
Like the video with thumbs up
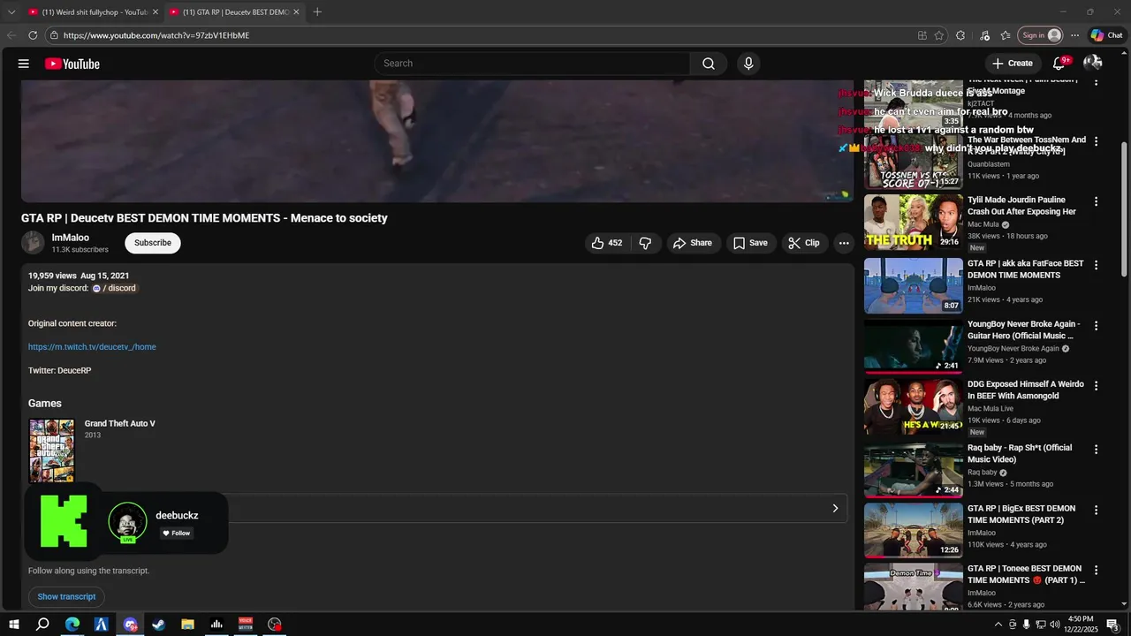607,243
